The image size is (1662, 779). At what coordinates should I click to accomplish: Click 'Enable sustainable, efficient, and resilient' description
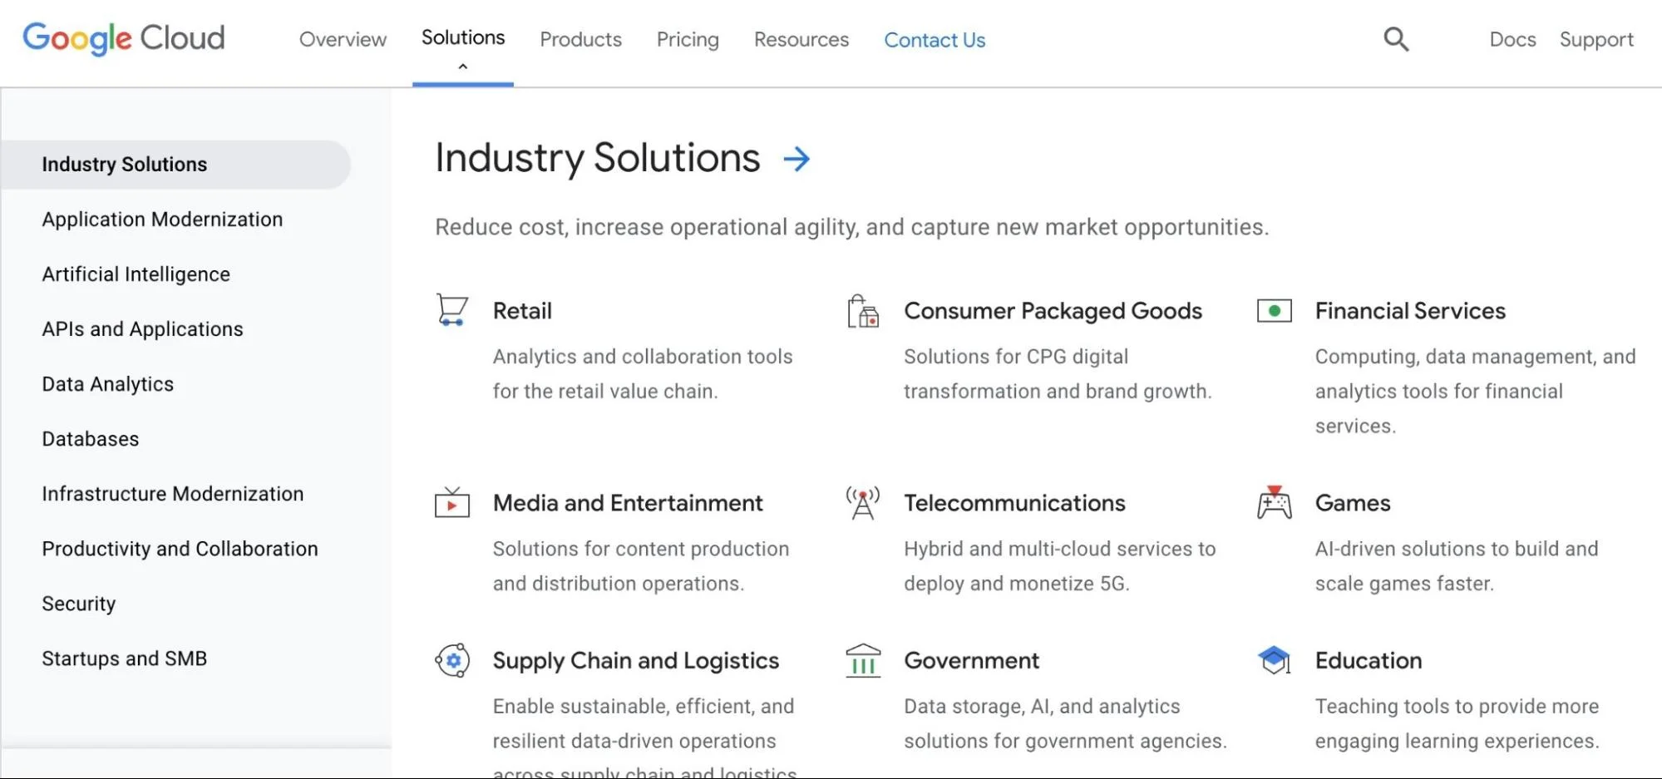[644, 737]
